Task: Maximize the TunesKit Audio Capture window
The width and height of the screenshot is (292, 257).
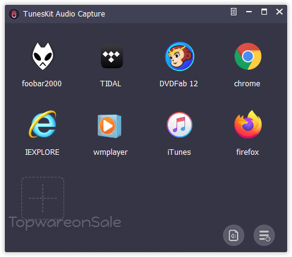Action: (264, 12)
